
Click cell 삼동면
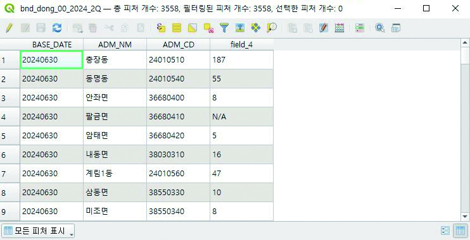pyautogui.click(x=115, y=193)
